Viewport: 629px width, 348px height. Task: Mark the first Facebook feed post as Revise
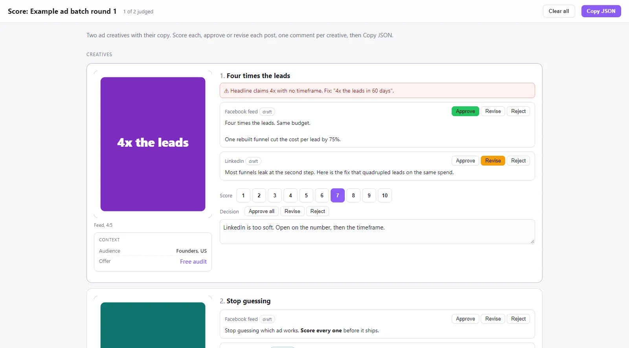click(493, 111)
